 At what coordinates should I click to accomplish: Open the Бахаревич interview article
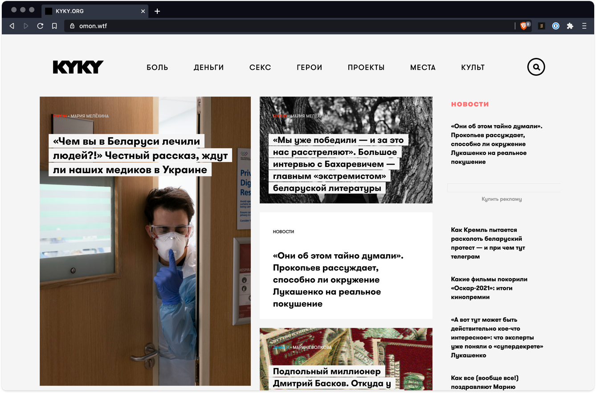[x=335, y=164]
